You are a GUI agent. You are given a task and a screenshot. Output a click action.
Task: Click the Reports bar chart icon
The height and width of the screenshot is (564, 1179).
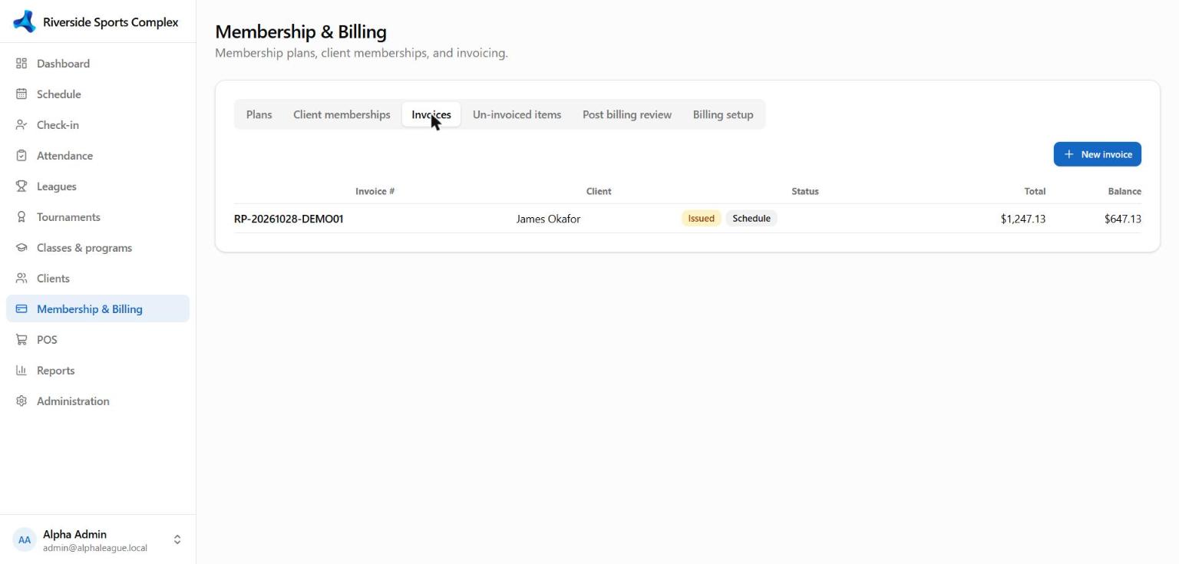(x=21, y=371)
